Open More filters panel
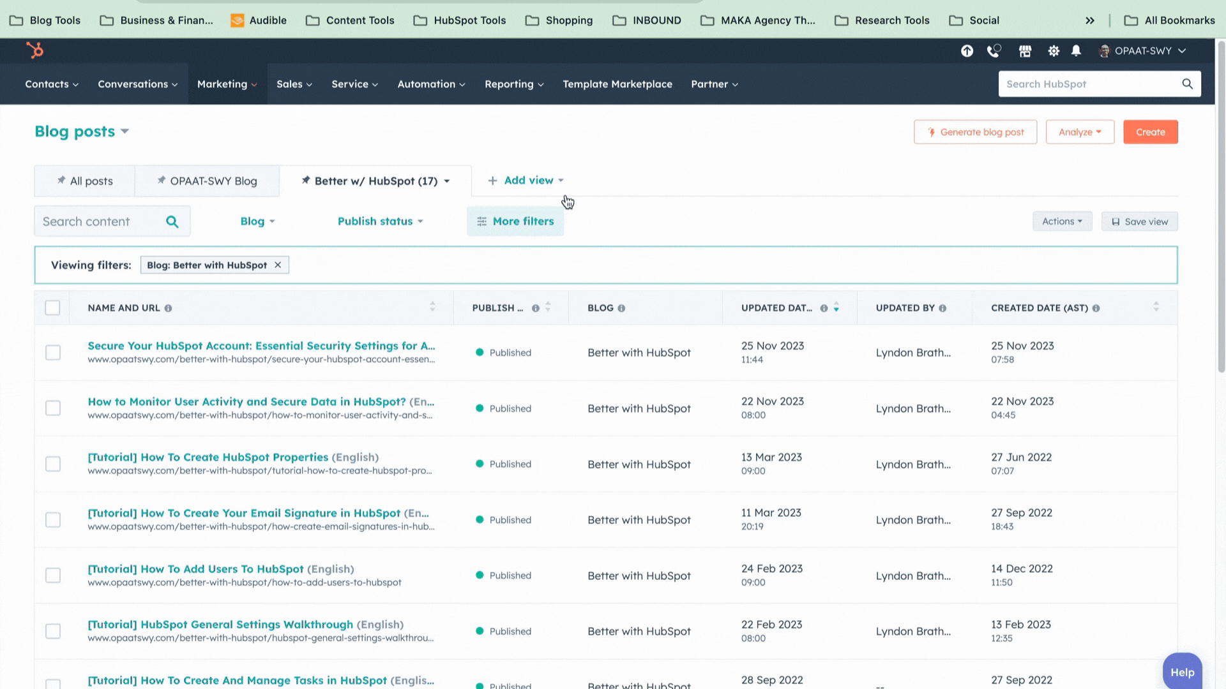This screenshot has height=689, width=1226. click(515, 221)
